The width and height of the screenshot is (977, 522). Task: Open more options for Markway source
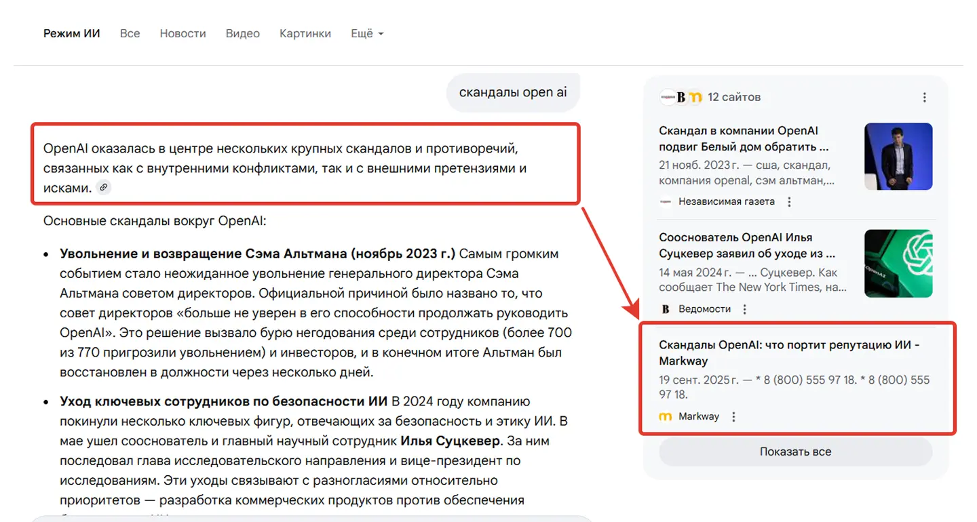733,417
